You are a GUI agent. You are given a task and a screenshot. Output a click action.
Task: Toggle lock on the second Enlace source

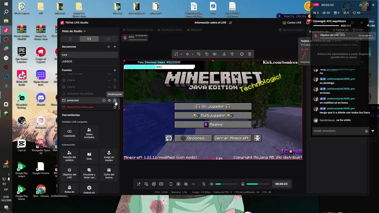coord(115,87)
